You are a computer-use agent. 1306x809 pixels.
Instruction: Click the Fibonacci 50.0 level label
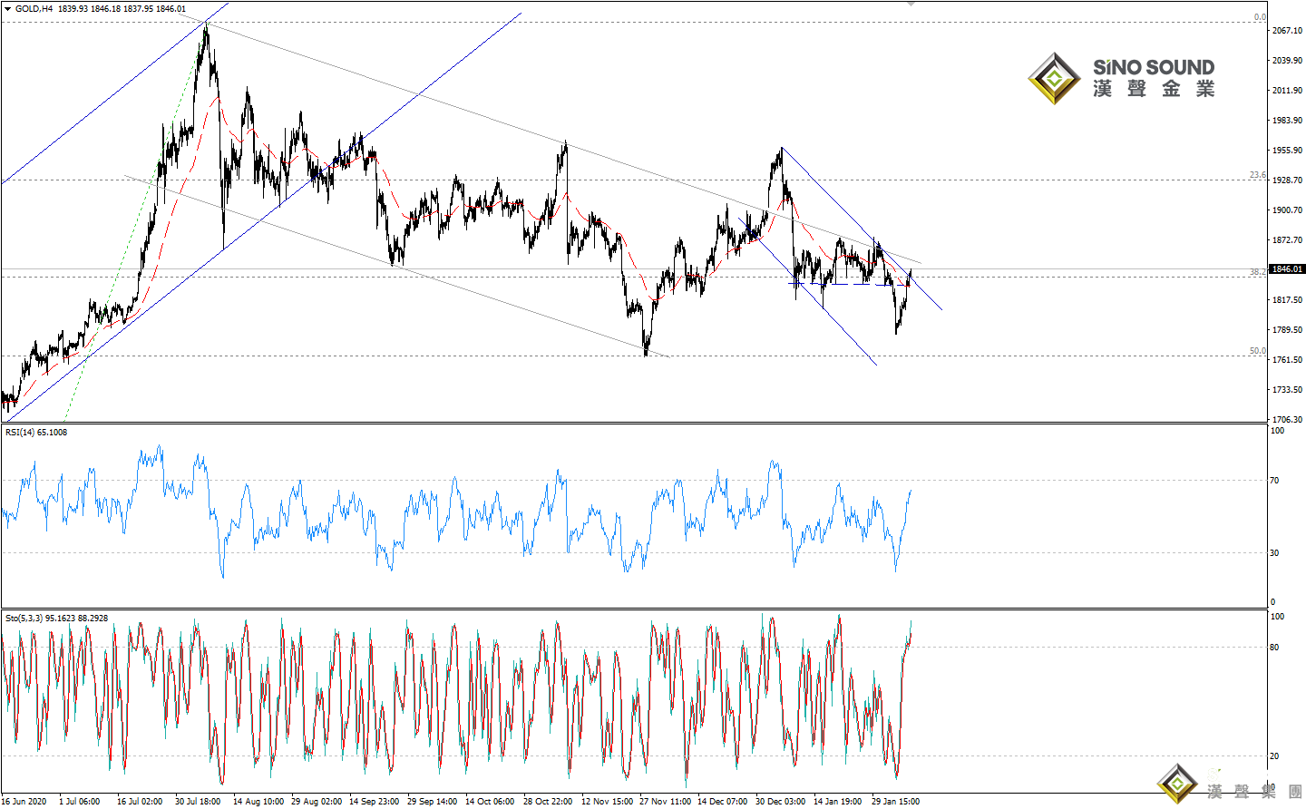1257,351
